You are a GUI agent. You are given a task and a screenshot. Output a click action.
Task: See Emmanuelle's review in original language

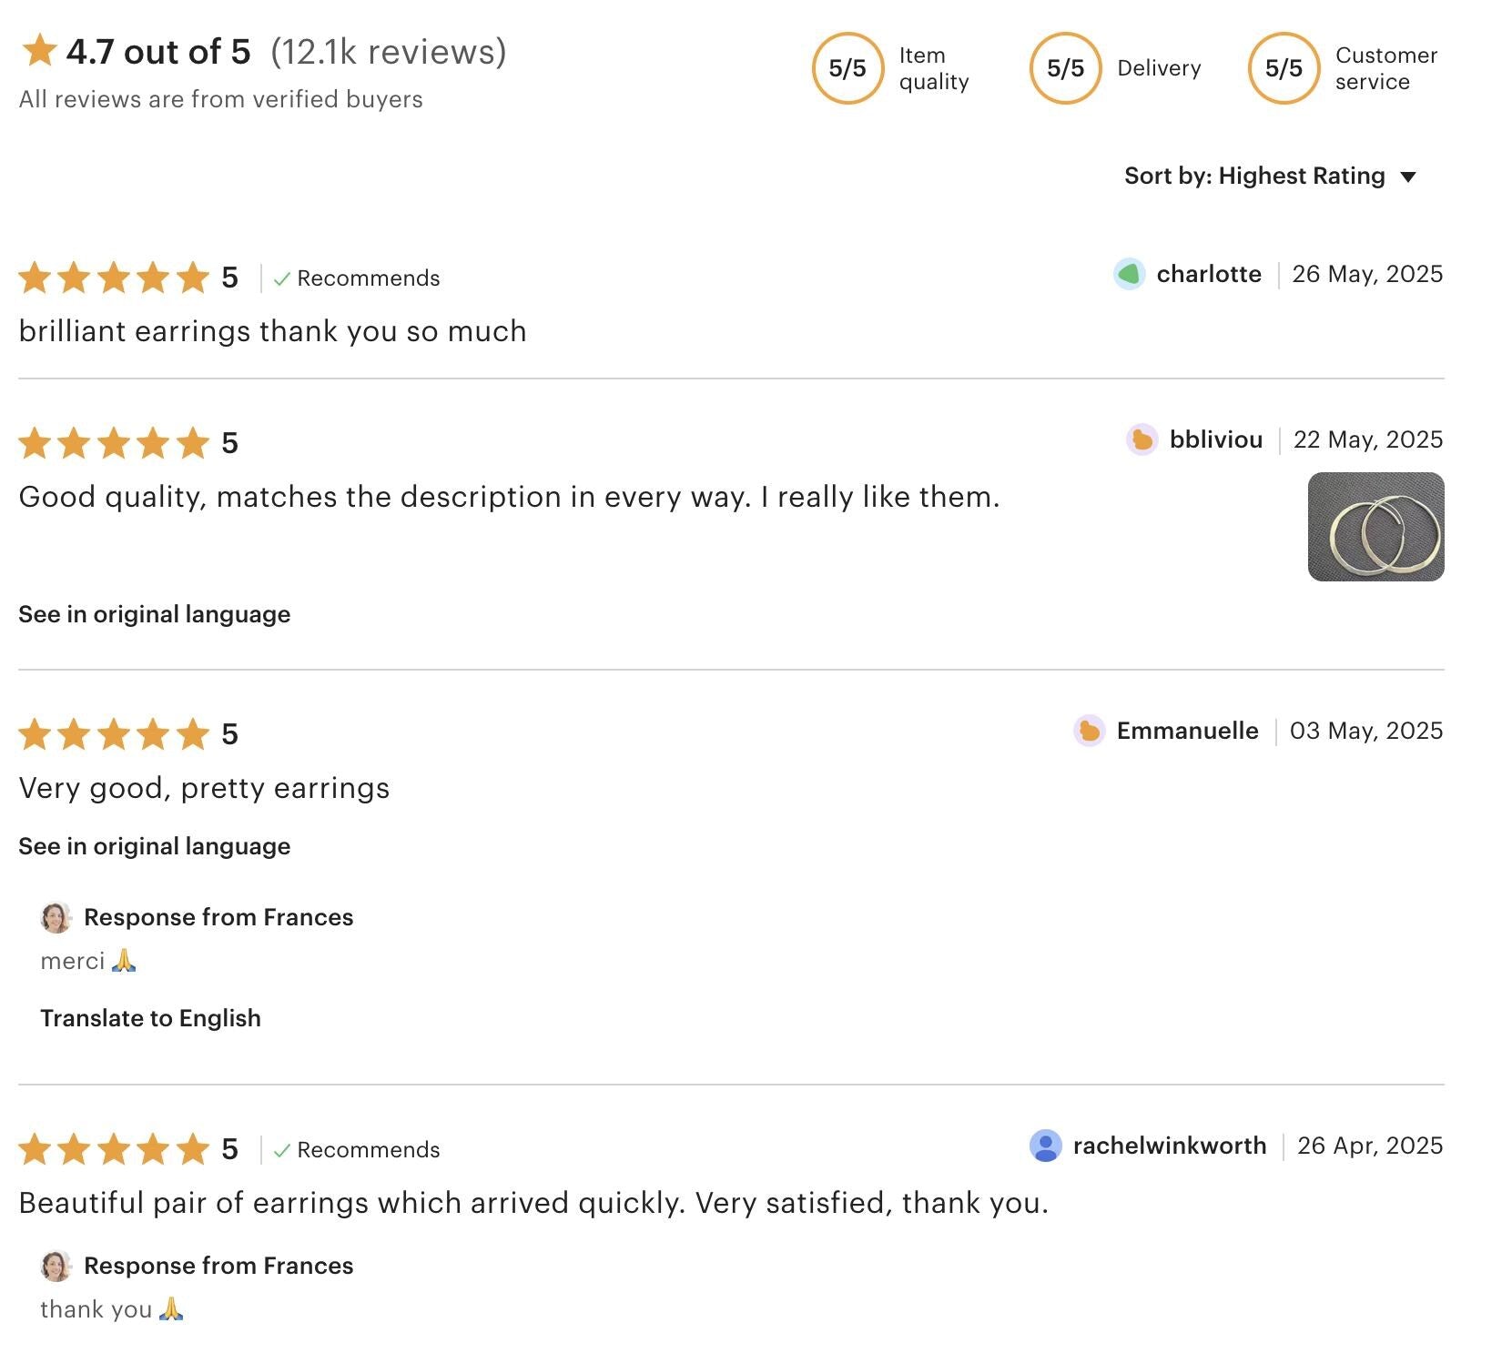tap(155, 846)
